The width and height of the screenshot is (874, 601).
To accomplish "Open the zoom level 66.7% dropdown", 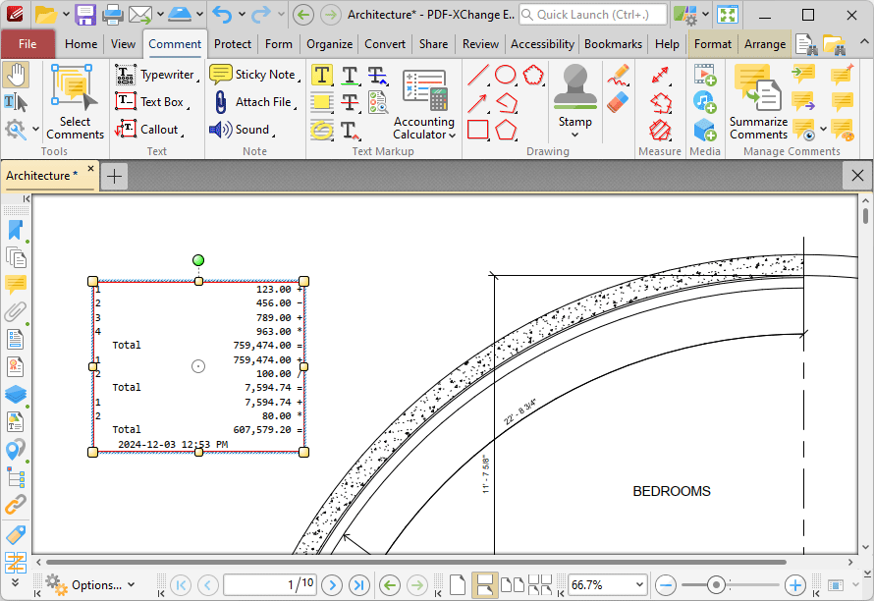I will tap(639, 585).
